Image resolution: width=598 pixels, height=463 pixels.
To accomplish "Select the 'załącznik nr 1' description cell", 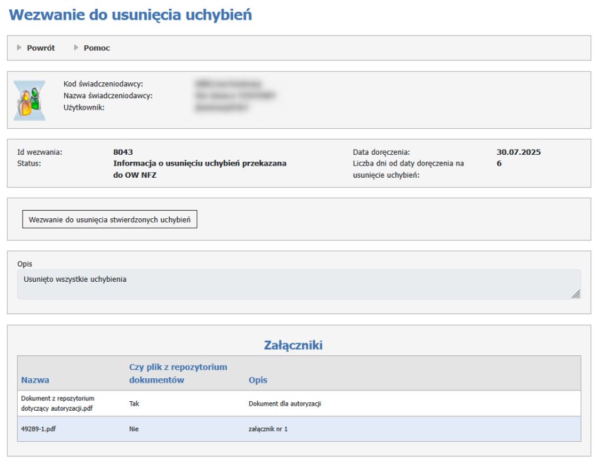I will [x=268, y=429].
